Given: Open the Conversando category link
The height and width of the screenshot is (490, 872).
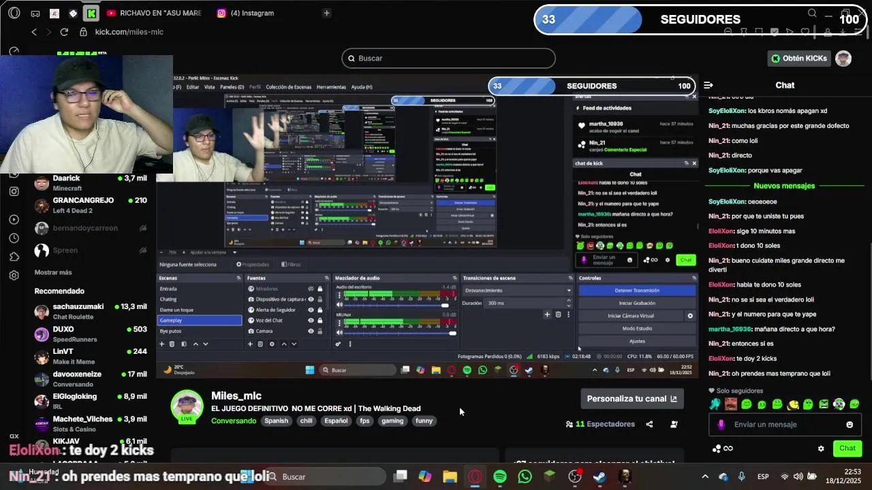Looking at the screenshot, I should pos(234,421).
